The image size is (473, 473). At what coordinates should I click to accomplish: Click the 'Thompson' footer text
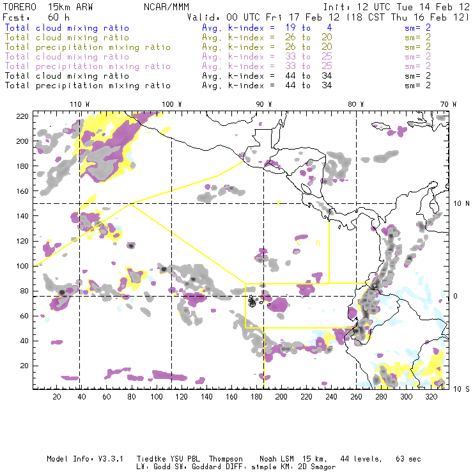pos(226,459)
